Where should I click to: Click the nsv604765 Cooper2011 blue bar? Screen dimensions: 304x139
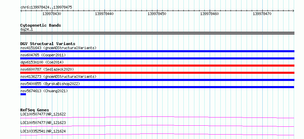pyautogui.click(x=157, y=58)
